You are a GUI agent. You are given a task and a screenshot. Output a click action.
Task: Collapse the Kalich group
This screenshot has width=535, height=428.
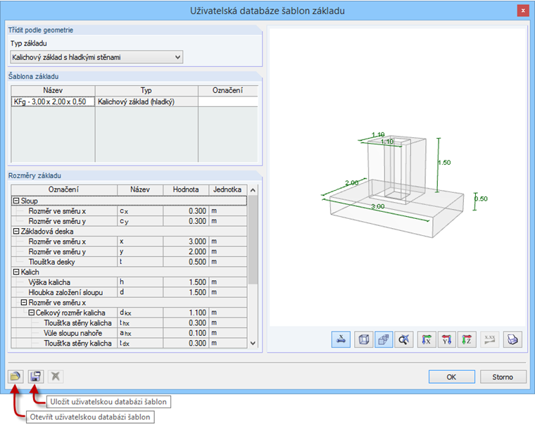[16, 272]
